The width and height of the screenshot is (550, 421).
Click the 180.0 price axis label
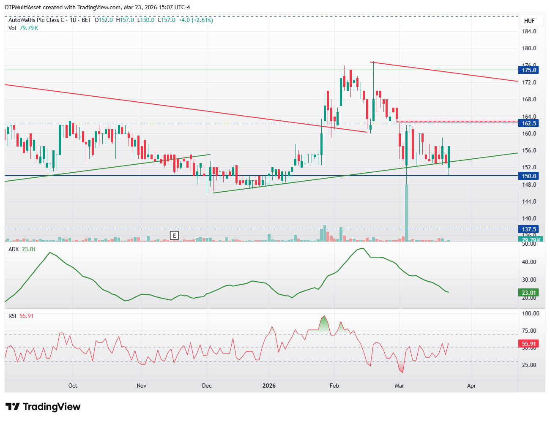529,48
